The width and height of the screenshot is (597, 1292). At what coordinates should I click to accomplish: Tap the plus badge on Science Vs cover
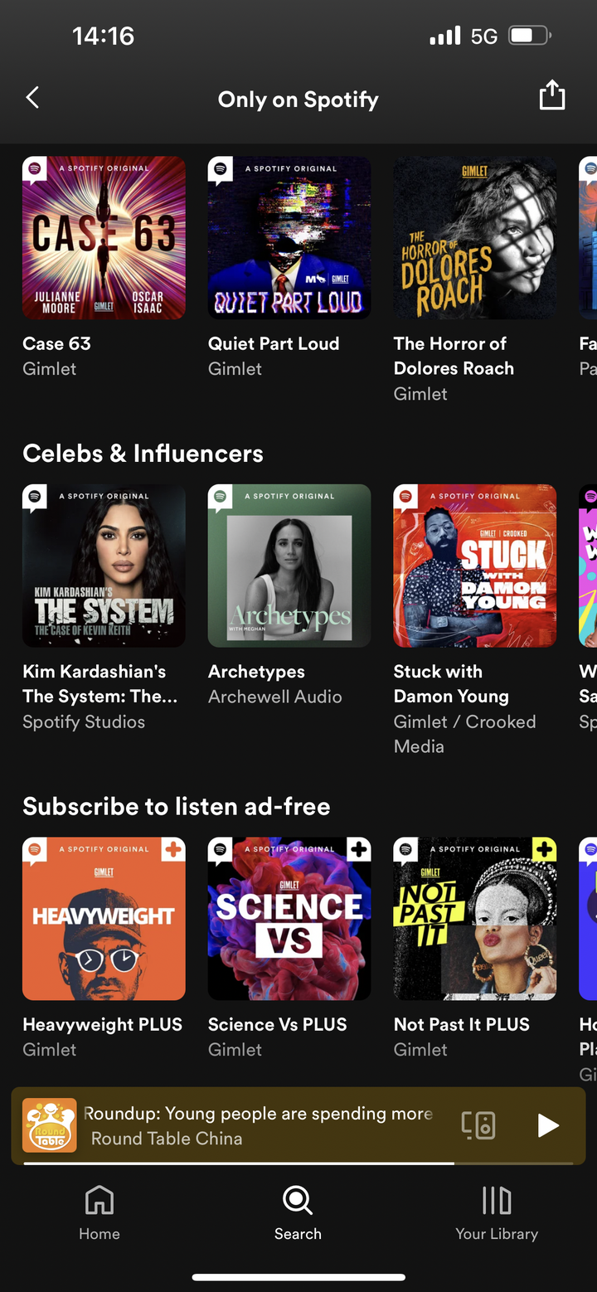tap(359, 850)
